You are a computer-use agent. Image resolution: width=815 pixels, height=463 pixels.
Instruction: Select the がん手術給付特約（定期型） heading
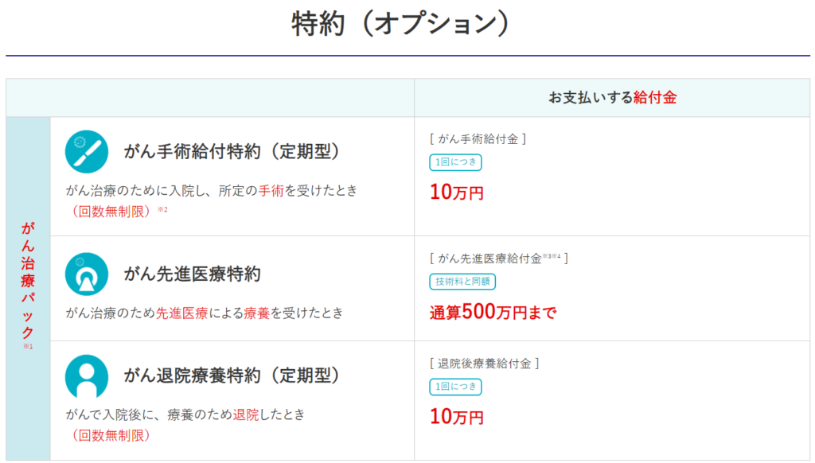(232, 151)
